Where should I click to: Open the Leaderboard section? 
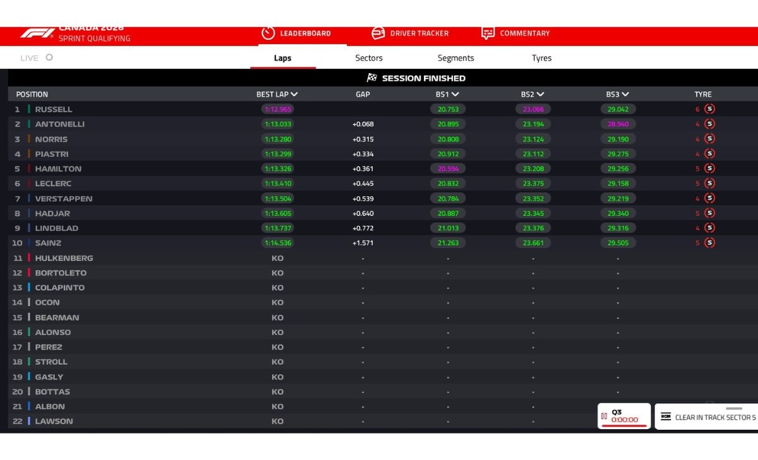pos(296,33)
